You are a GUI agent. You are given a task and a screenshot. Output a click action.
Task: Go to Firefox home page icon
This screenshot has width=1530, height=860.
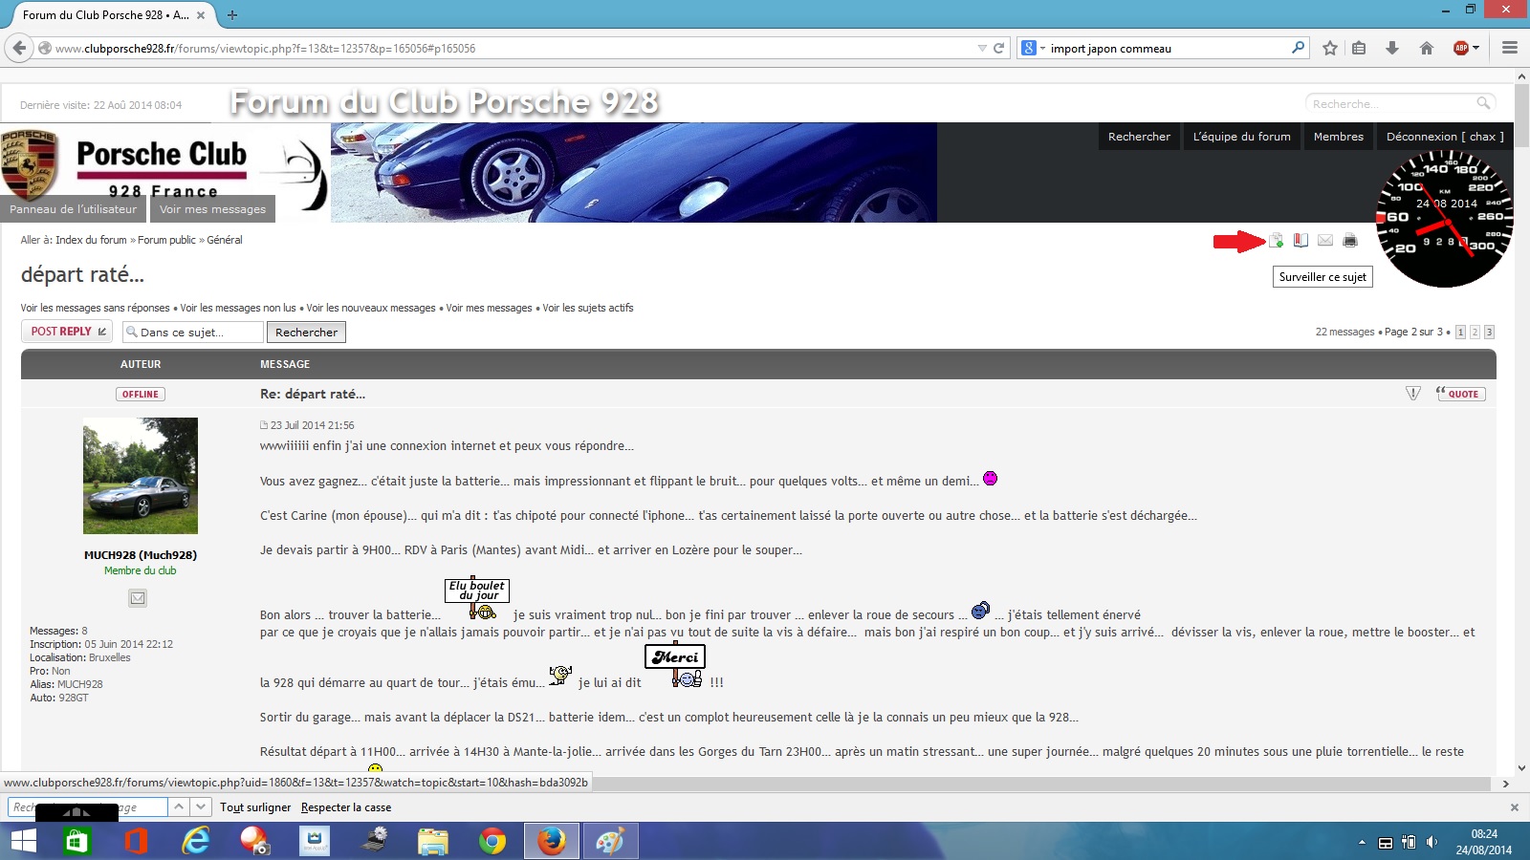tap(1427, 48)
